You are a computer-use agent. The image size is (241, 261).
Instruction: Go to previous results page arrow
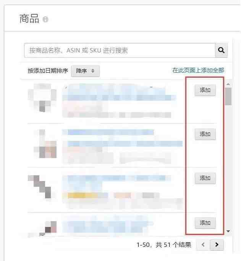pyautogui.click(x=203, y=245)
